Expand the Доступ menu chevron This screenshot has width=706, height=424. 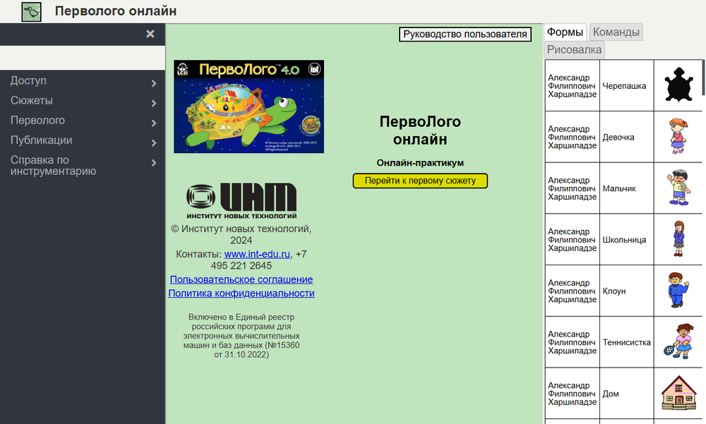pyautogui.click(x=153, y=83)
